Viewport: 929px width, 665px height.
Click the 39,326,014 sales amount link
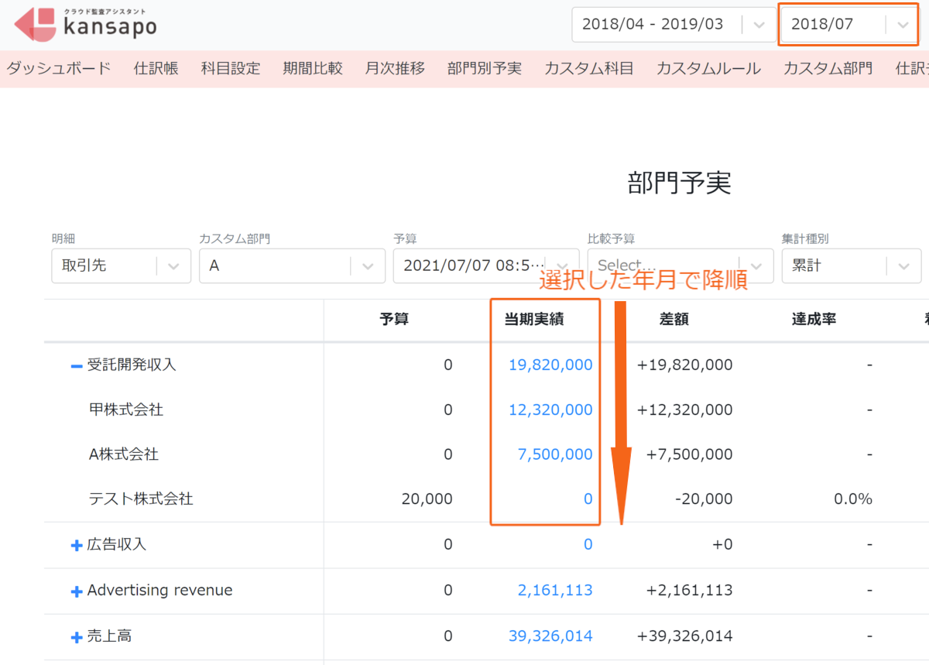[550, 636]
